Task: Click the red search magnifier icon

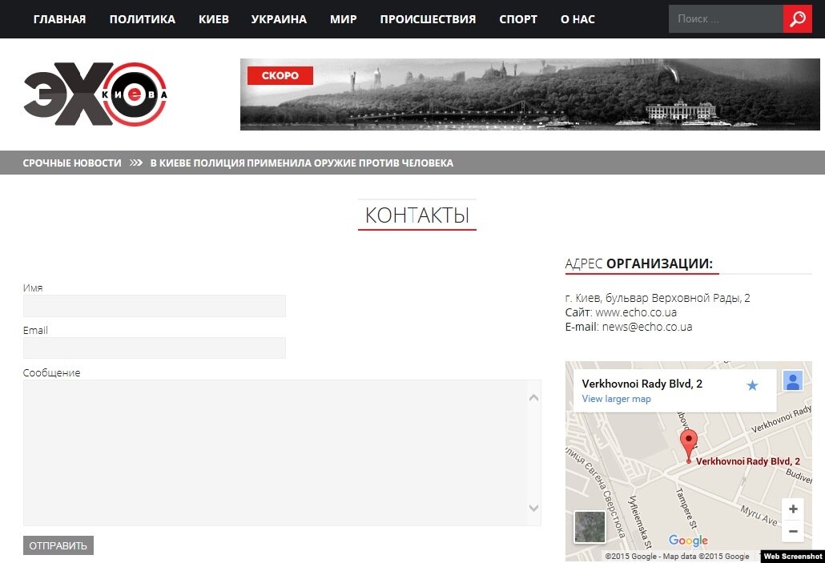Action: click(x=797, y=19)
